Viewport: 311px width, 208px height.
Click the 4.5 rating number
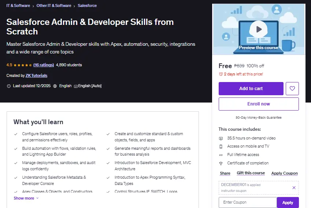click(x=9, y=65)
